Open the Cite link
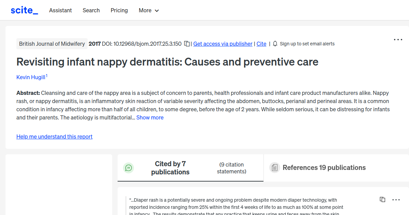Image resolution: width=409 pixels, height=215 pixels. tap(261, 44)
